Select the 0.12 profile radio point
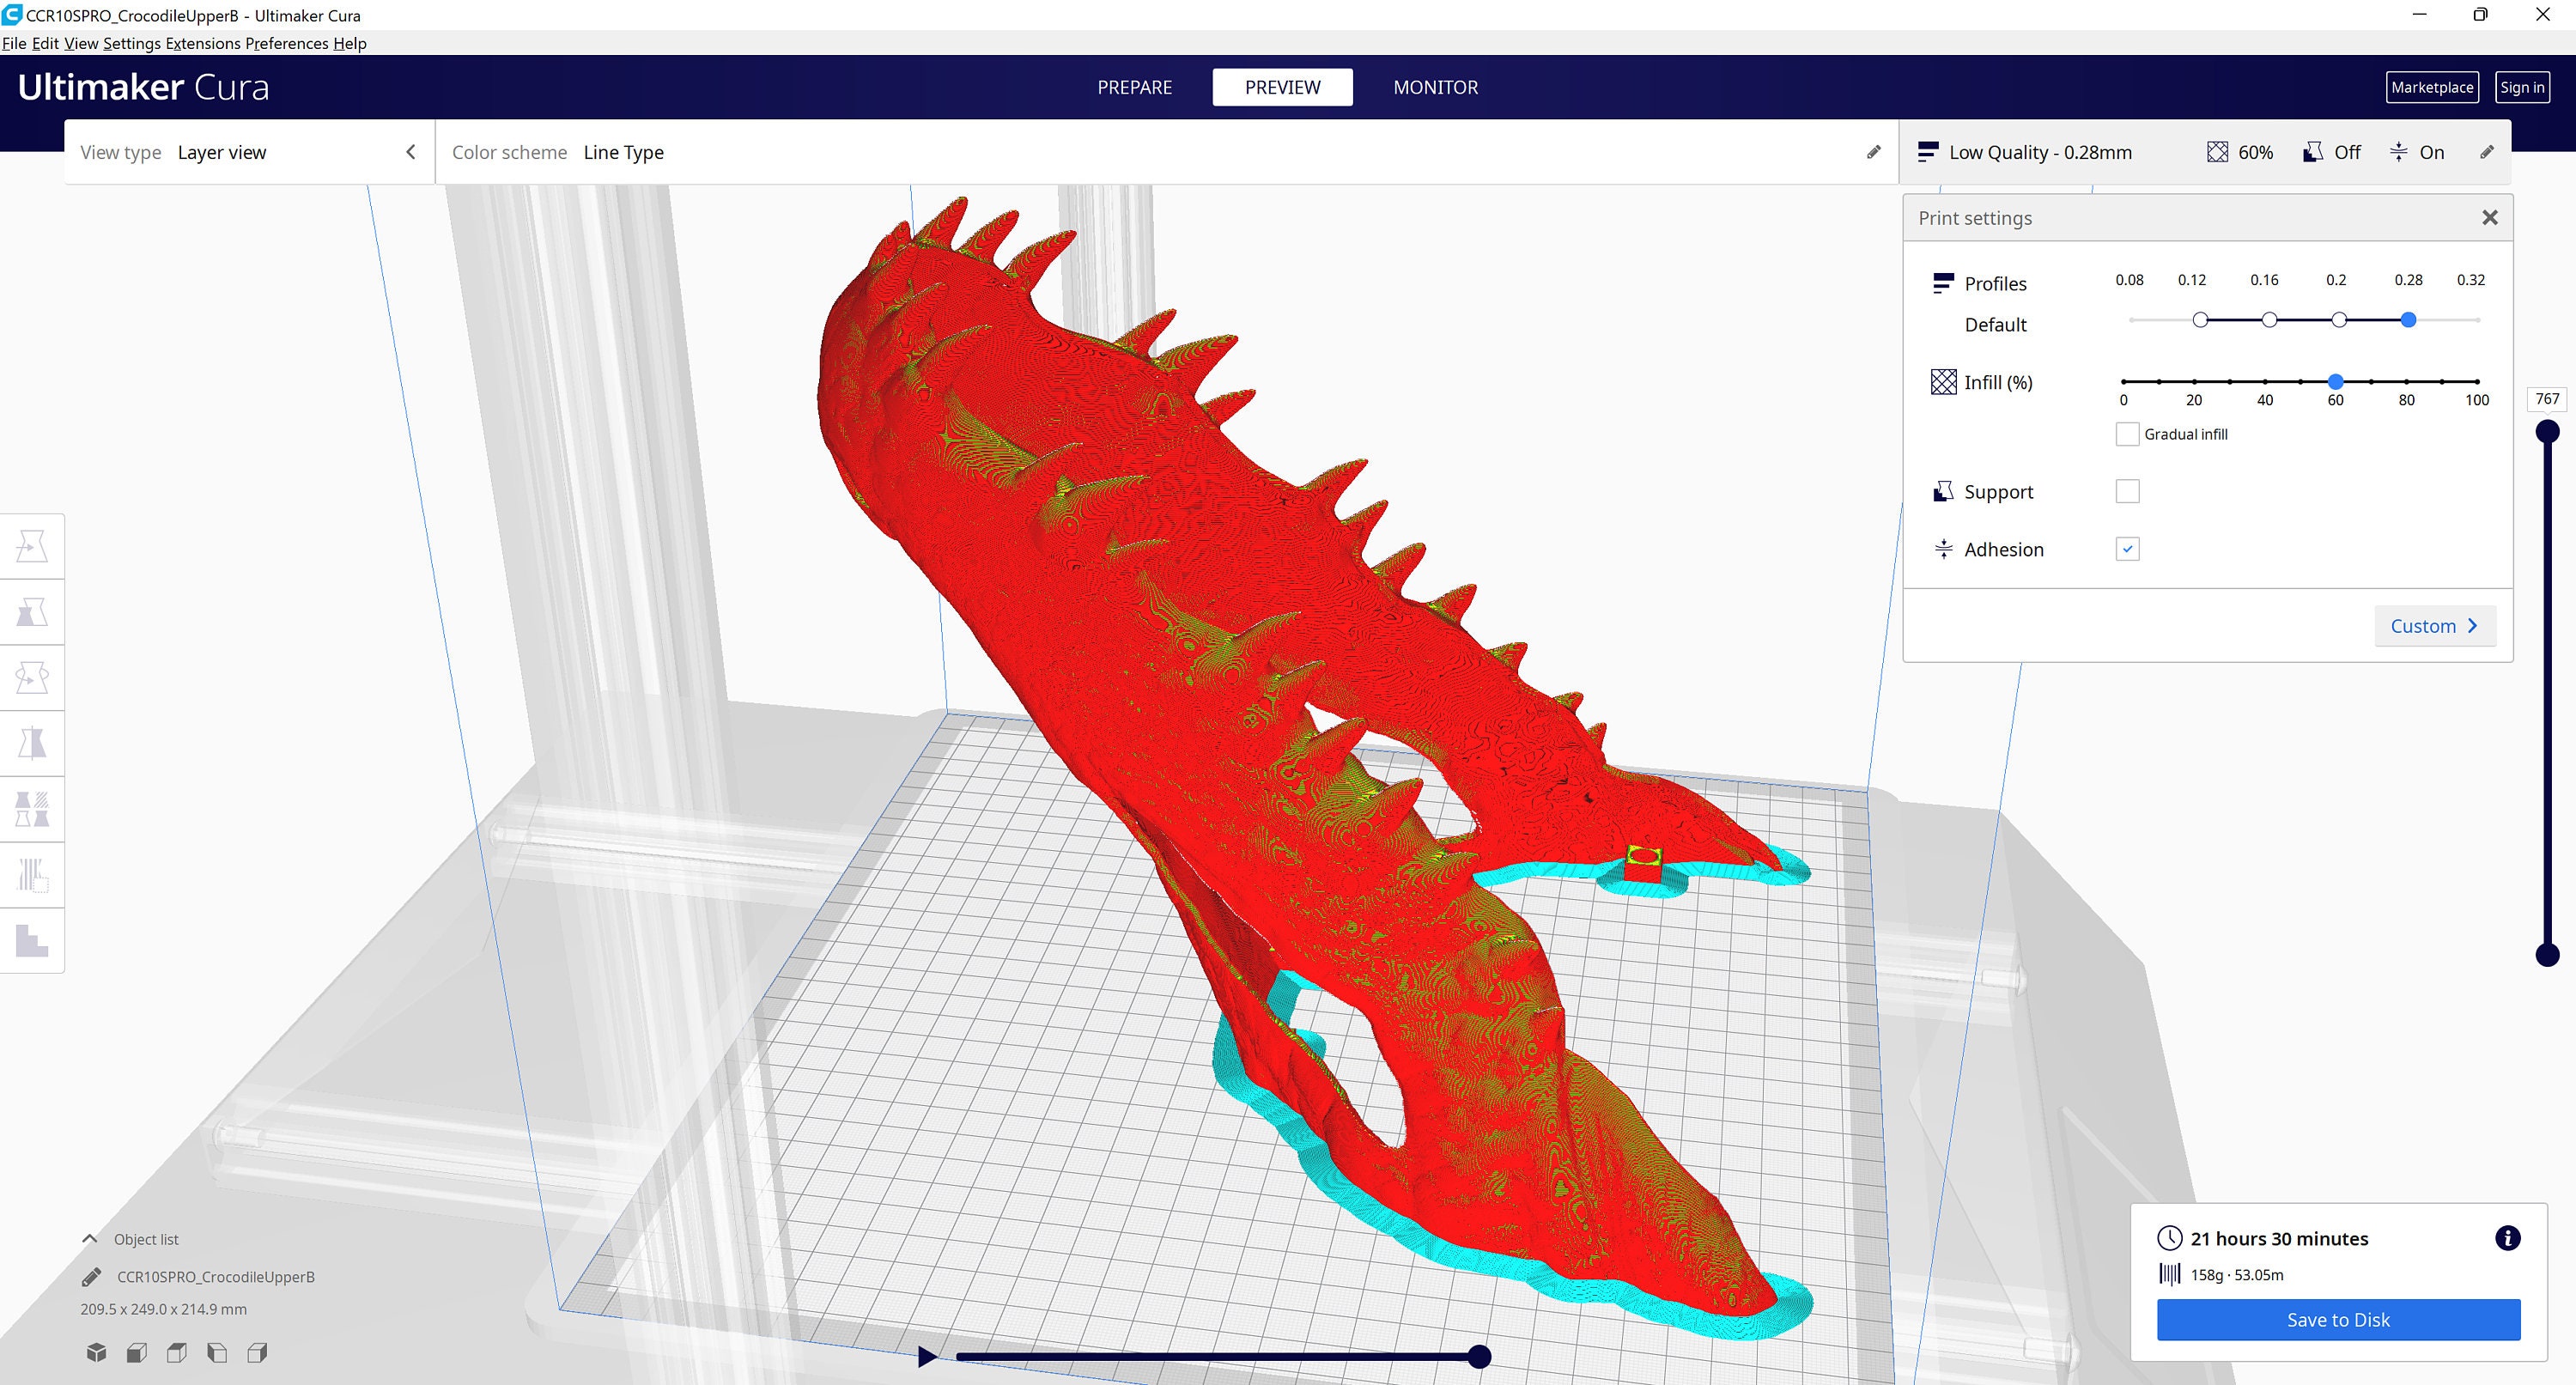The height and width of the screenshot is (1385, 2576). (x=2200, y=320)
